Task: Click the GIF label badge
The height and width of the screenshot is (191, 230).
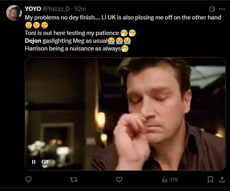Action: tap(45, 162)
